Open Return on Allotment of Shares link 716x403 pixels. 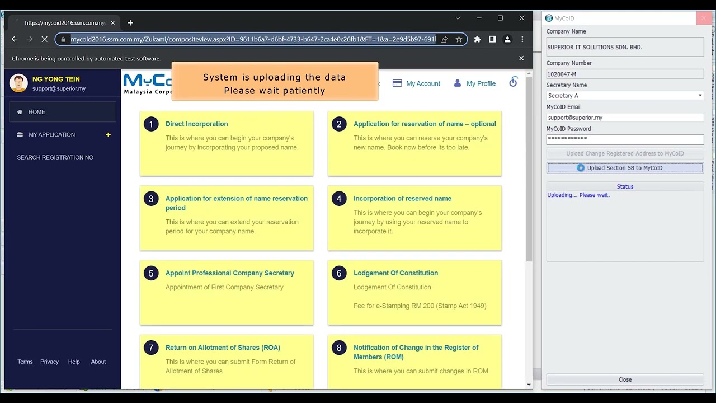(223, 348)
